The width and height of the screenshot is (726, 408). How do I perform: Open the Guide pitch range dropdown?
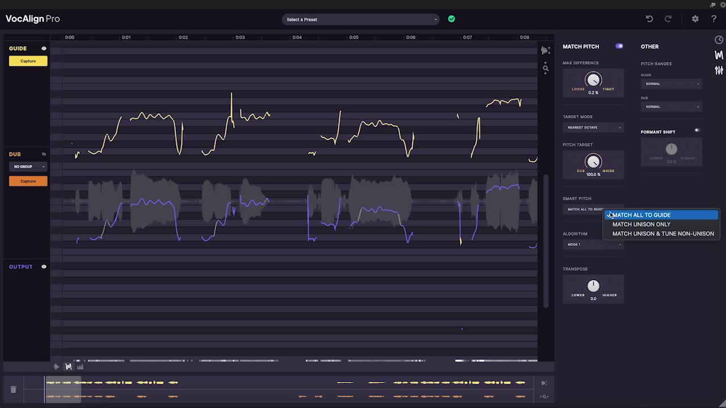point(672,84)
